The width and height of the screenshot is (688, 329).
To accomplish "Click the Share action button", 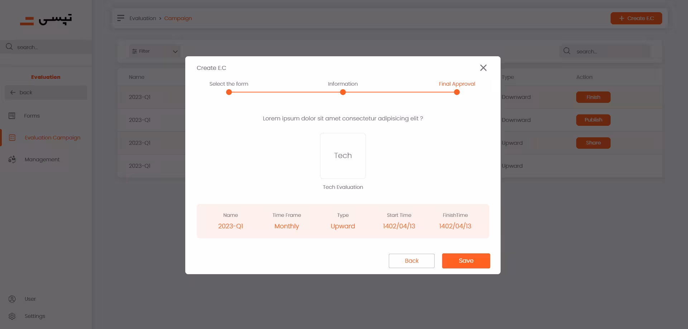I will (593, 143).
